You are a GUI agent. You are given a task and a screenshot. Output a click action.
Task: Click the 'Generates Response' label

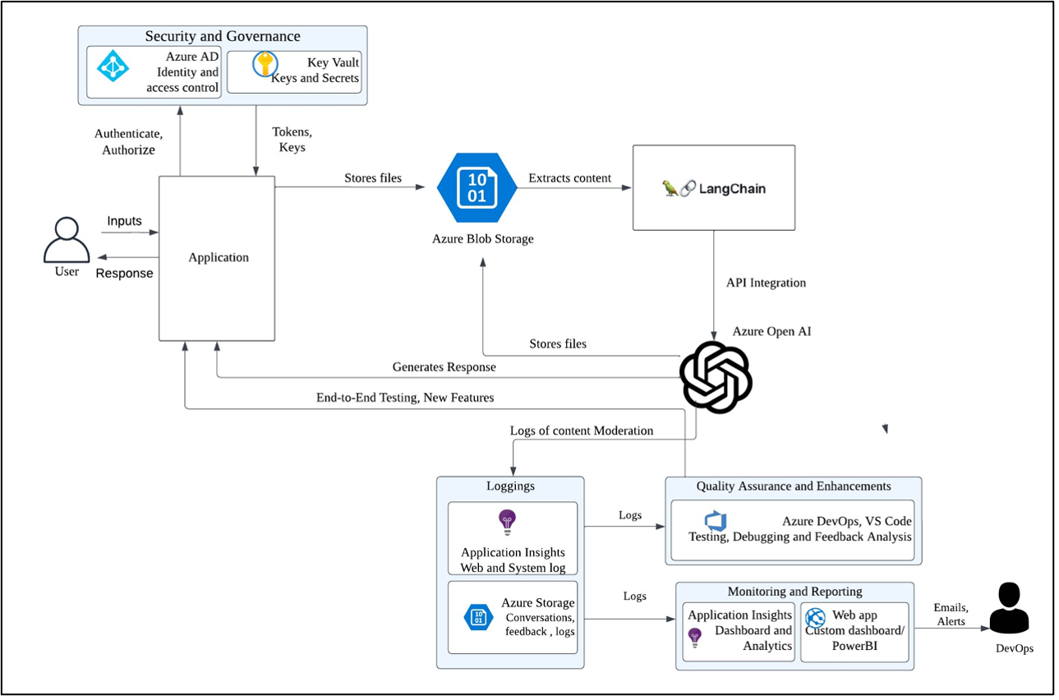click(x=444, y=366)
